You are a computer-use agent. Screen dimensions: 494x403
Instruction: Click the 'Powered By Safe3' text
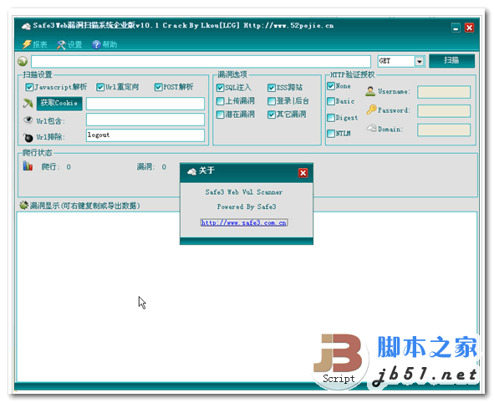pyautogui.click(x=247, y=207)
